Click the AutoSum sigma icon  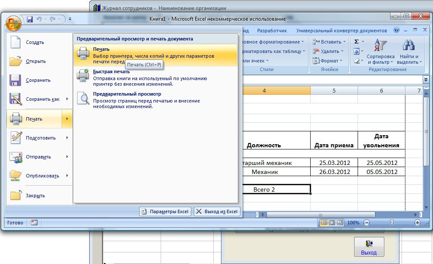356,41
